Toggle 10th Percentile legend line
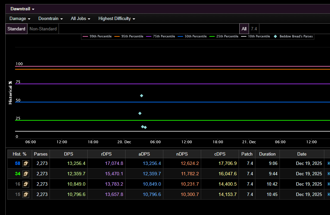Image resolution: width=330 pixels, height=215 pixels. point(255,36)
